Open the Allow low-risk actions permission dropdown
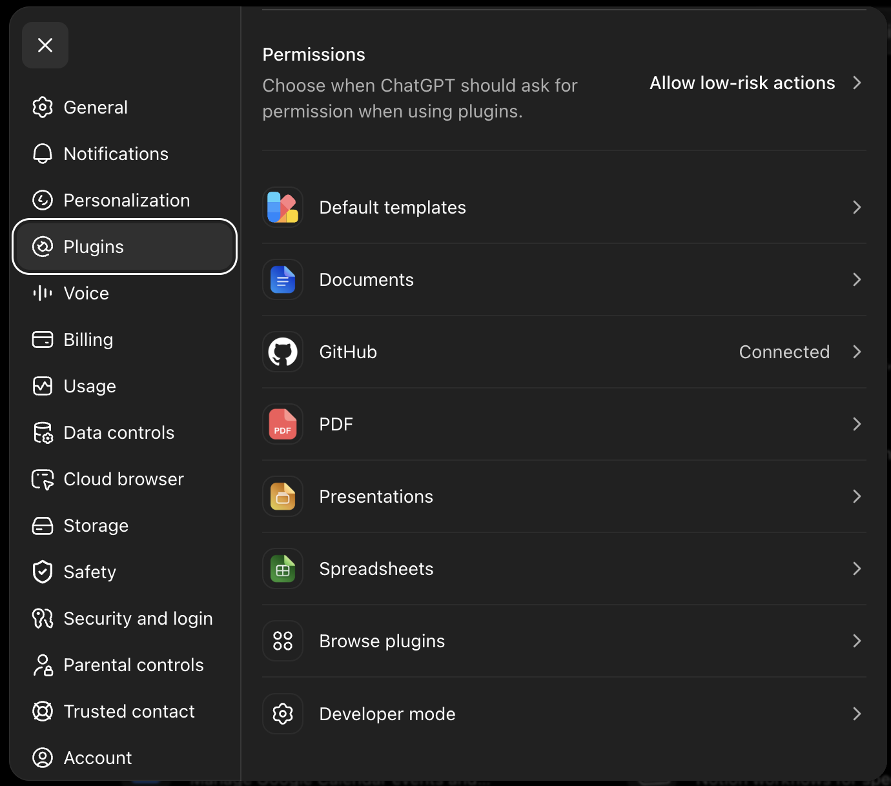This screenshot has height=786, width=891. [x=755, y=83]
